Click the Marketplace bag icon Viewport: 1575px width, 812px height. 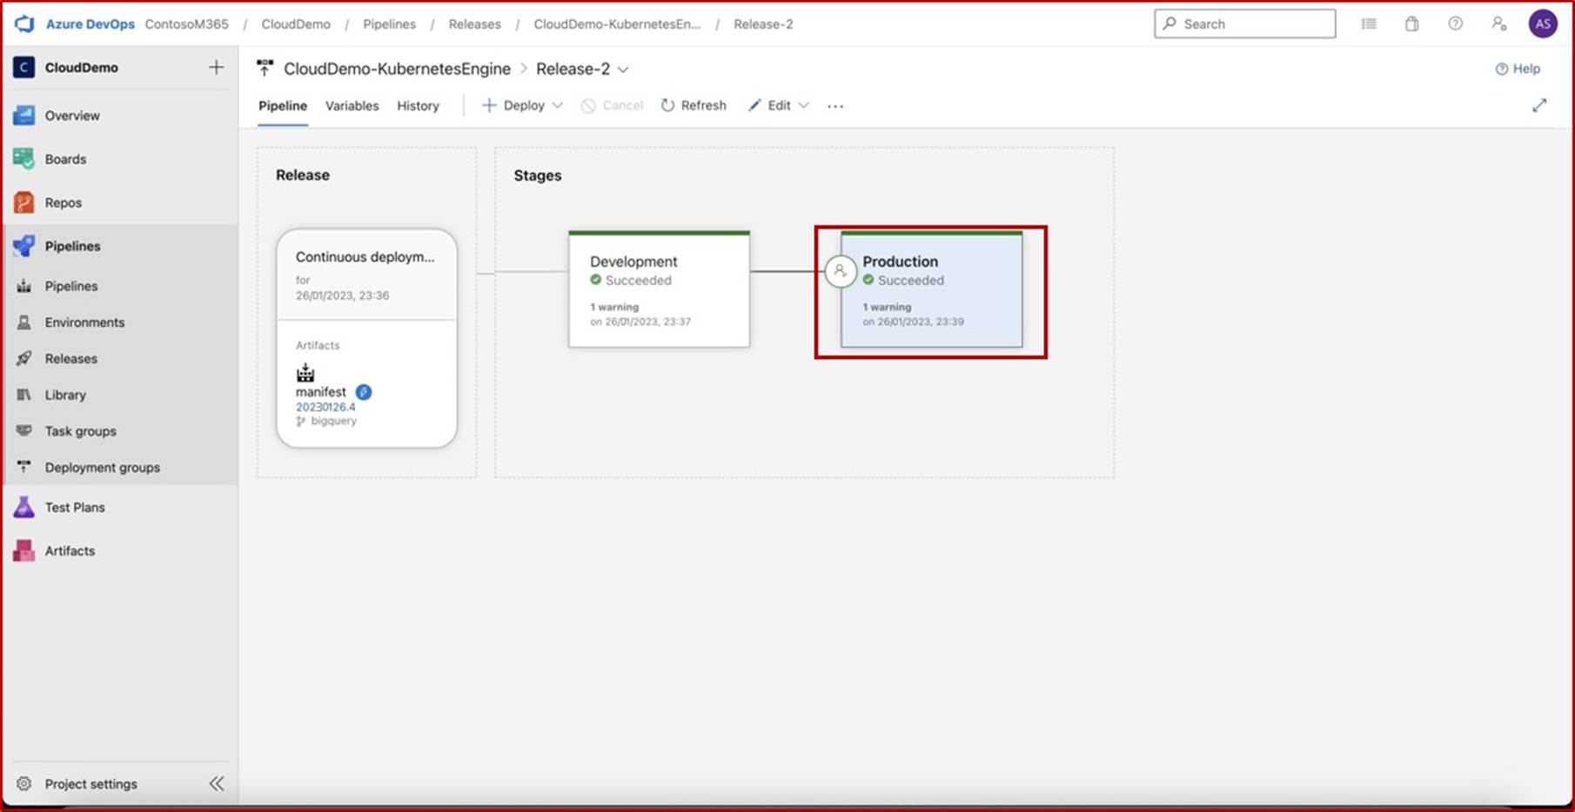[x=1411, y=23]
